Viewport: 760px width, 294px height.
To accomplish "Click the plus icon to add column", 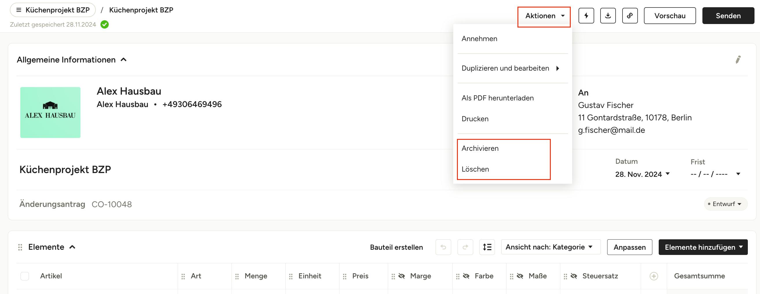I will 654,276.
